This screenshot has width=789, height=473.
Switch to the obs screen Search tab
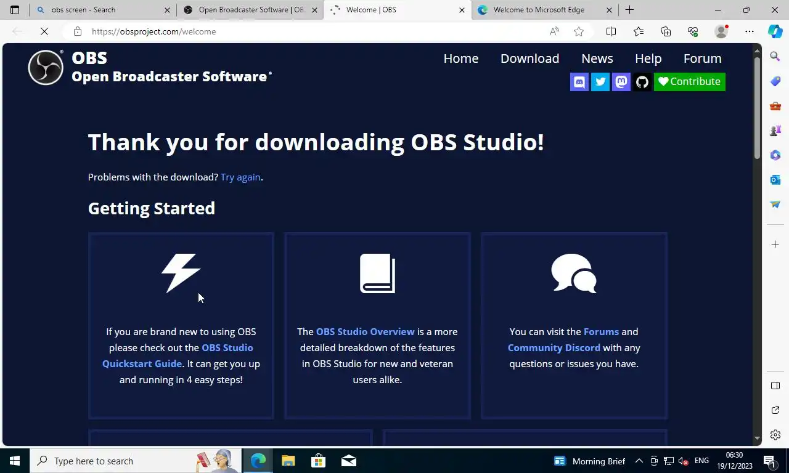[103, 10]
